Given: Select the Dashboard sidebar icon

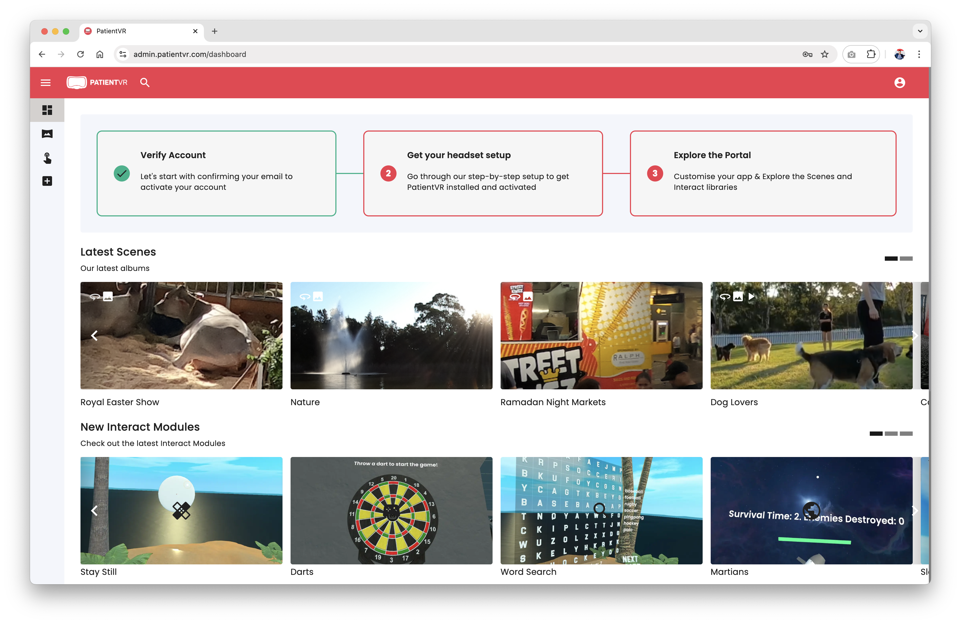Looking at the screenshot, I should pos(47,110).
